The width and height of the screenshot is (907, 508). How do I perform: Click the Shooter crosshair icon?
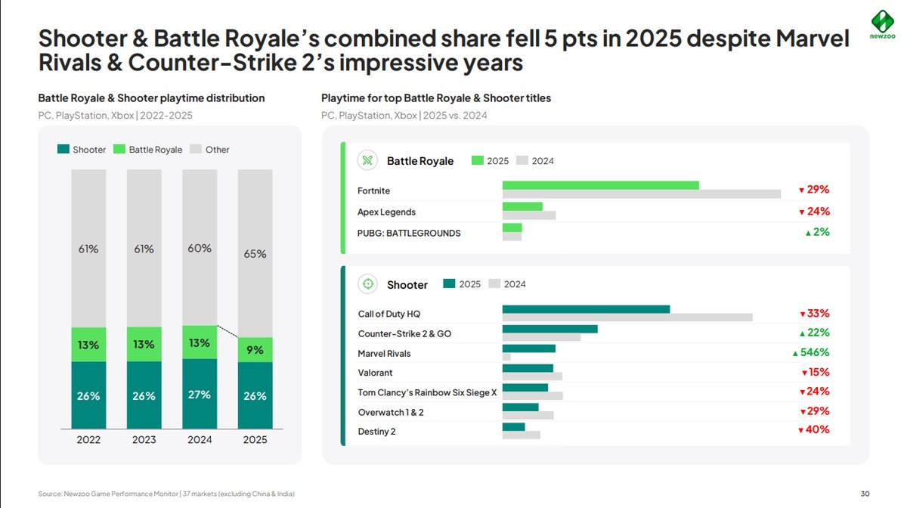coord(367,284)
